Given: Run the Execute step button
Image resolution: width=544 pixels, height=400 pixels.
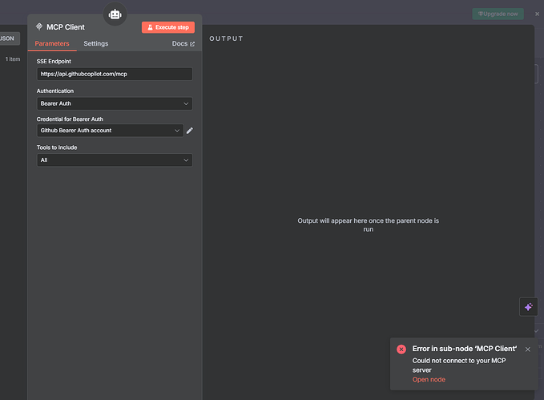Looking at the screenshot, I should click(168, 27).
